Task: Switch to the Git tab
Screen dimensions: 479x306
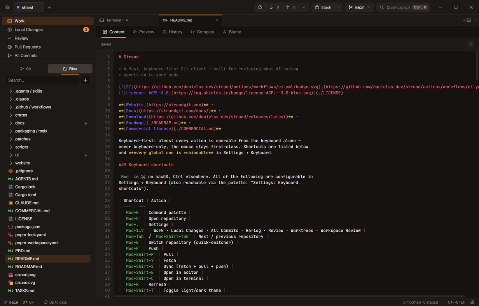Action: [26, 69]
